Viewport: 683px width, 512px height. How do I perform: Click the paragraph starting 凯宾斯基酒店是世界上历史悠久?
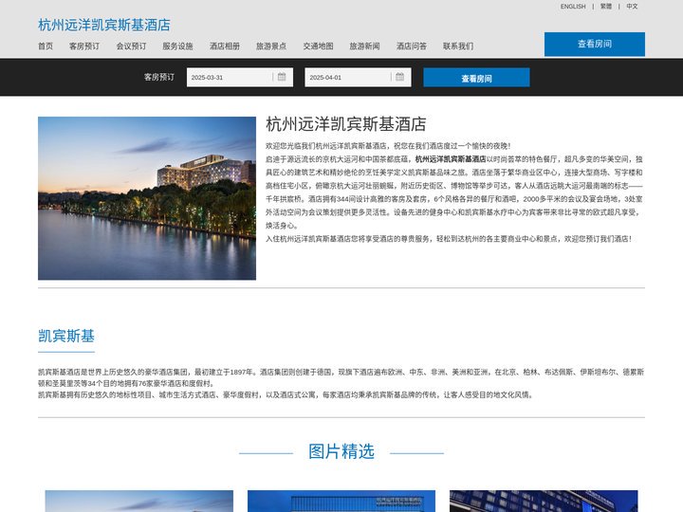pos(341,377)
